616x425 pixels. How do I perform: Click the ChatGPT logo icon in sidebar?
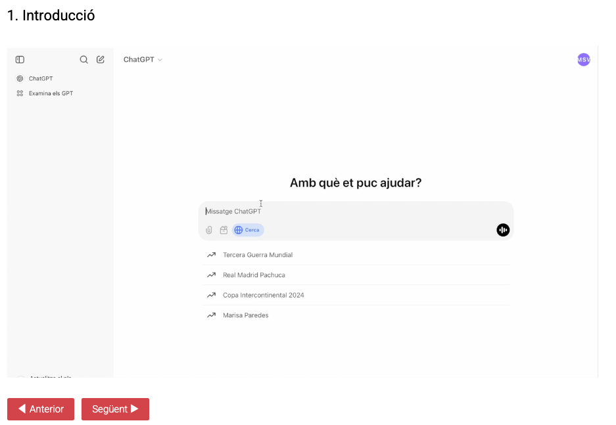pos(20,78)
